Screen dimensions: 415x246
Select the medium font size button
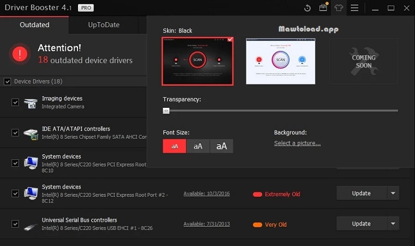point(198,146)
